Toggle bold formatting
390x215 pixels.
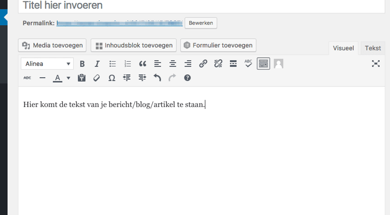pos(82,64)
